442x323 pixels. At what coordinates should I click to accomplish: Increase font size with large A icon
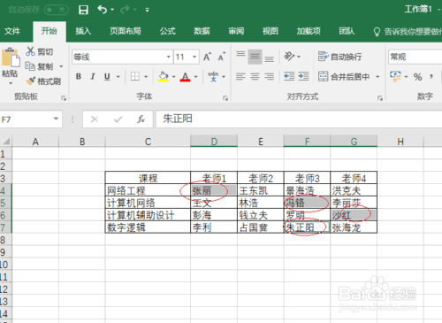click(207, 57)
